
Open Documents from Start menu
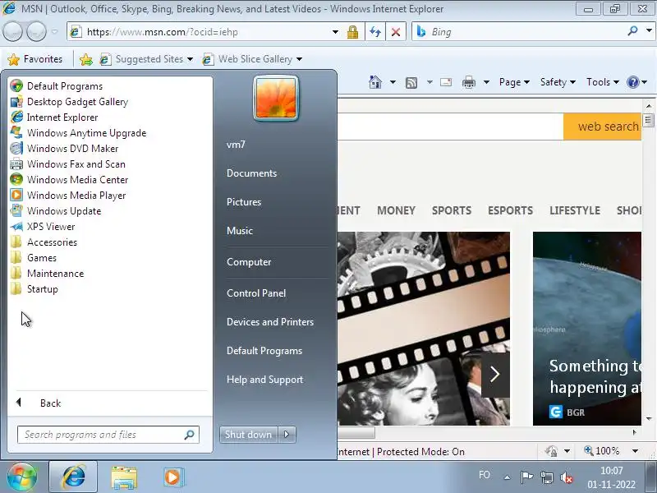[251, 173]
